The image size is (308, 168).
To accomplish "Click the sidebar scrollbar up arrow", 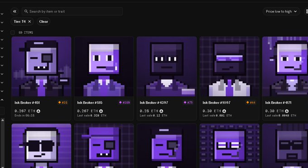I will click(x=3, y=120).
